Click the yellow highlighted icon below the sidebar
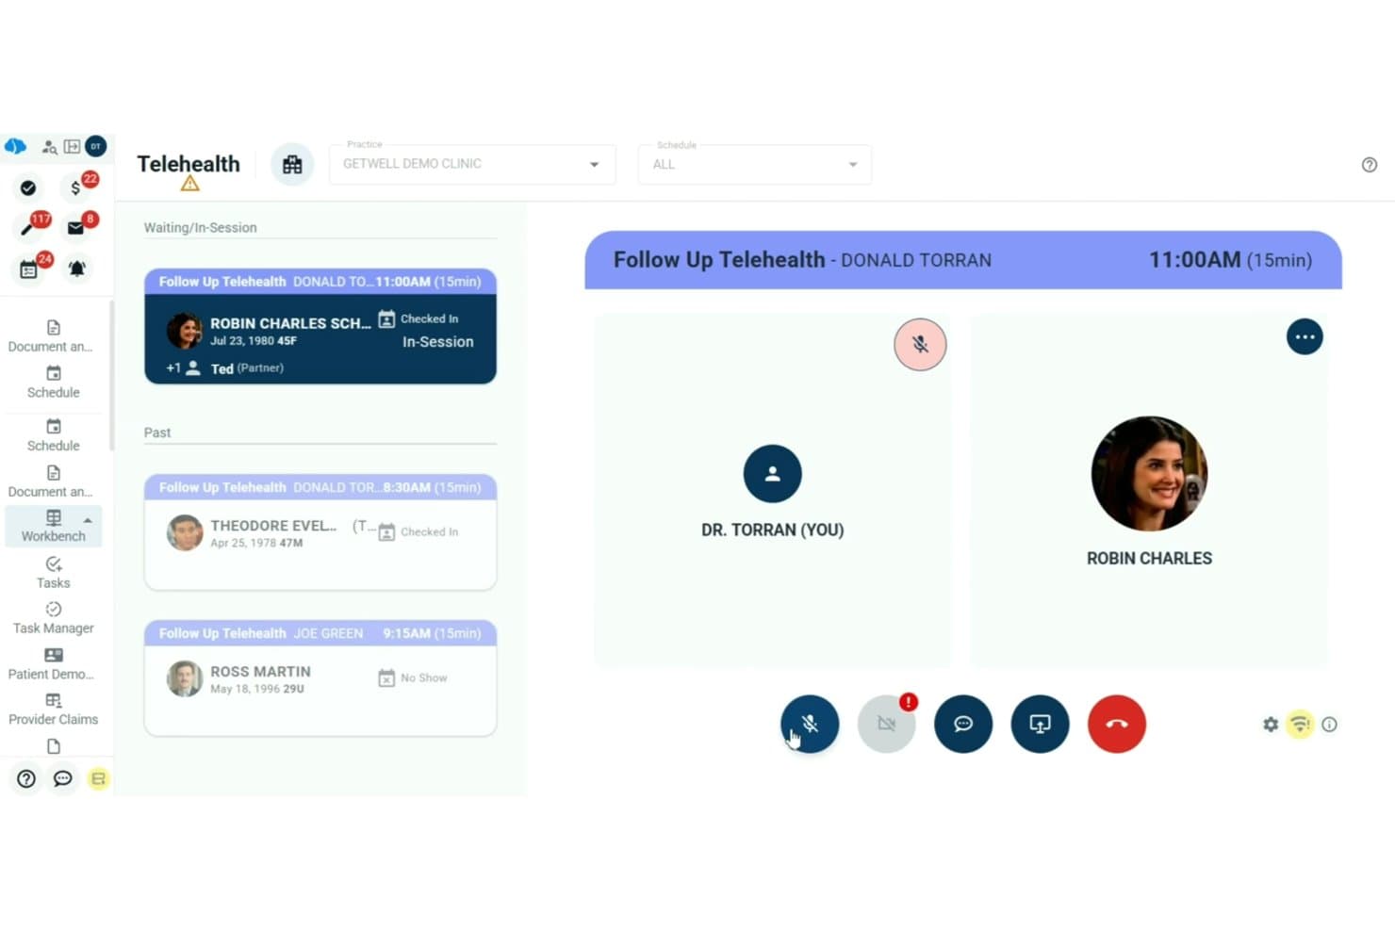Viewport: 1395px width, 930px height. click(x=98, y=778)
